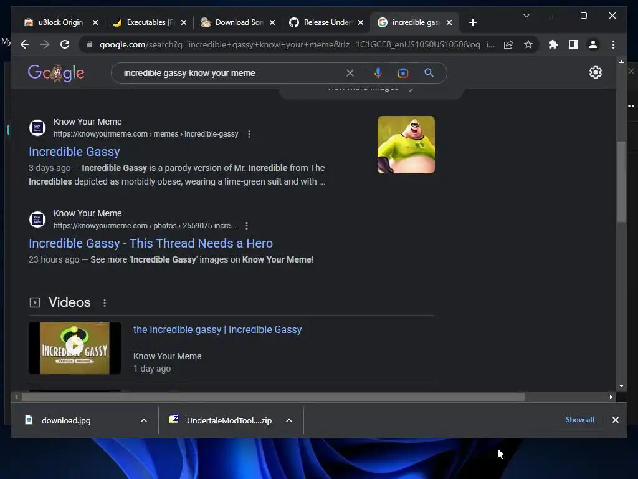638x479 pixels.
Task: Show all downloads
Action: [x=579, y=420]
